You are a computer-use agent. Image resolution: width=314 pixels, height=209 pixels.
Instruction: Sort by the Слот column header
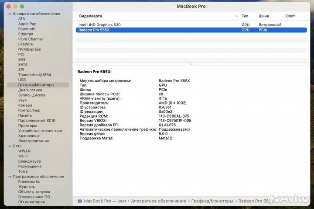point(290,16)
